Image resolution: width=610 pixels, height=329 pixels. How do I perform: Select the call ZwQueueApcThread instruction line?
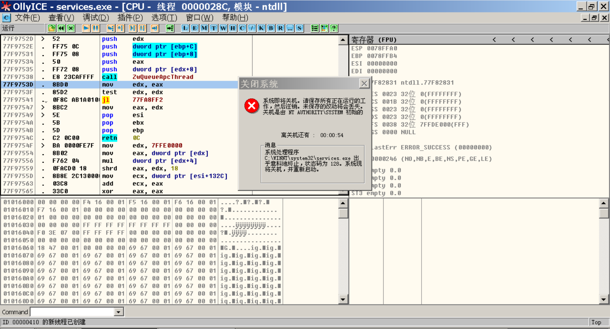(x=146, y=77)
